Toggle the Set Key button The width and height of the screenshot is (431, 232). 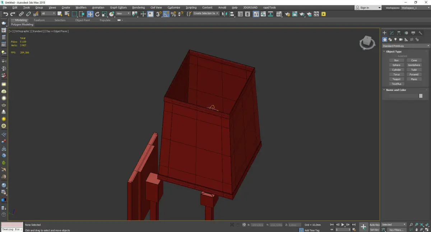click(375, 229)
